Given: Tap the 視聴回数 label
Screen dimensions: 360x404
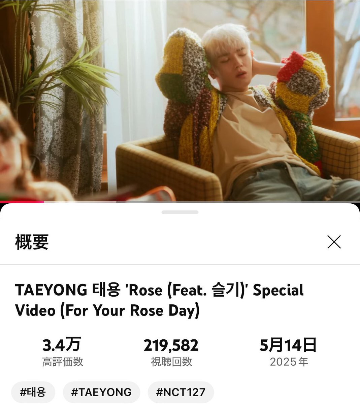Looking at the screenshot, I should (x=171, y=362).
